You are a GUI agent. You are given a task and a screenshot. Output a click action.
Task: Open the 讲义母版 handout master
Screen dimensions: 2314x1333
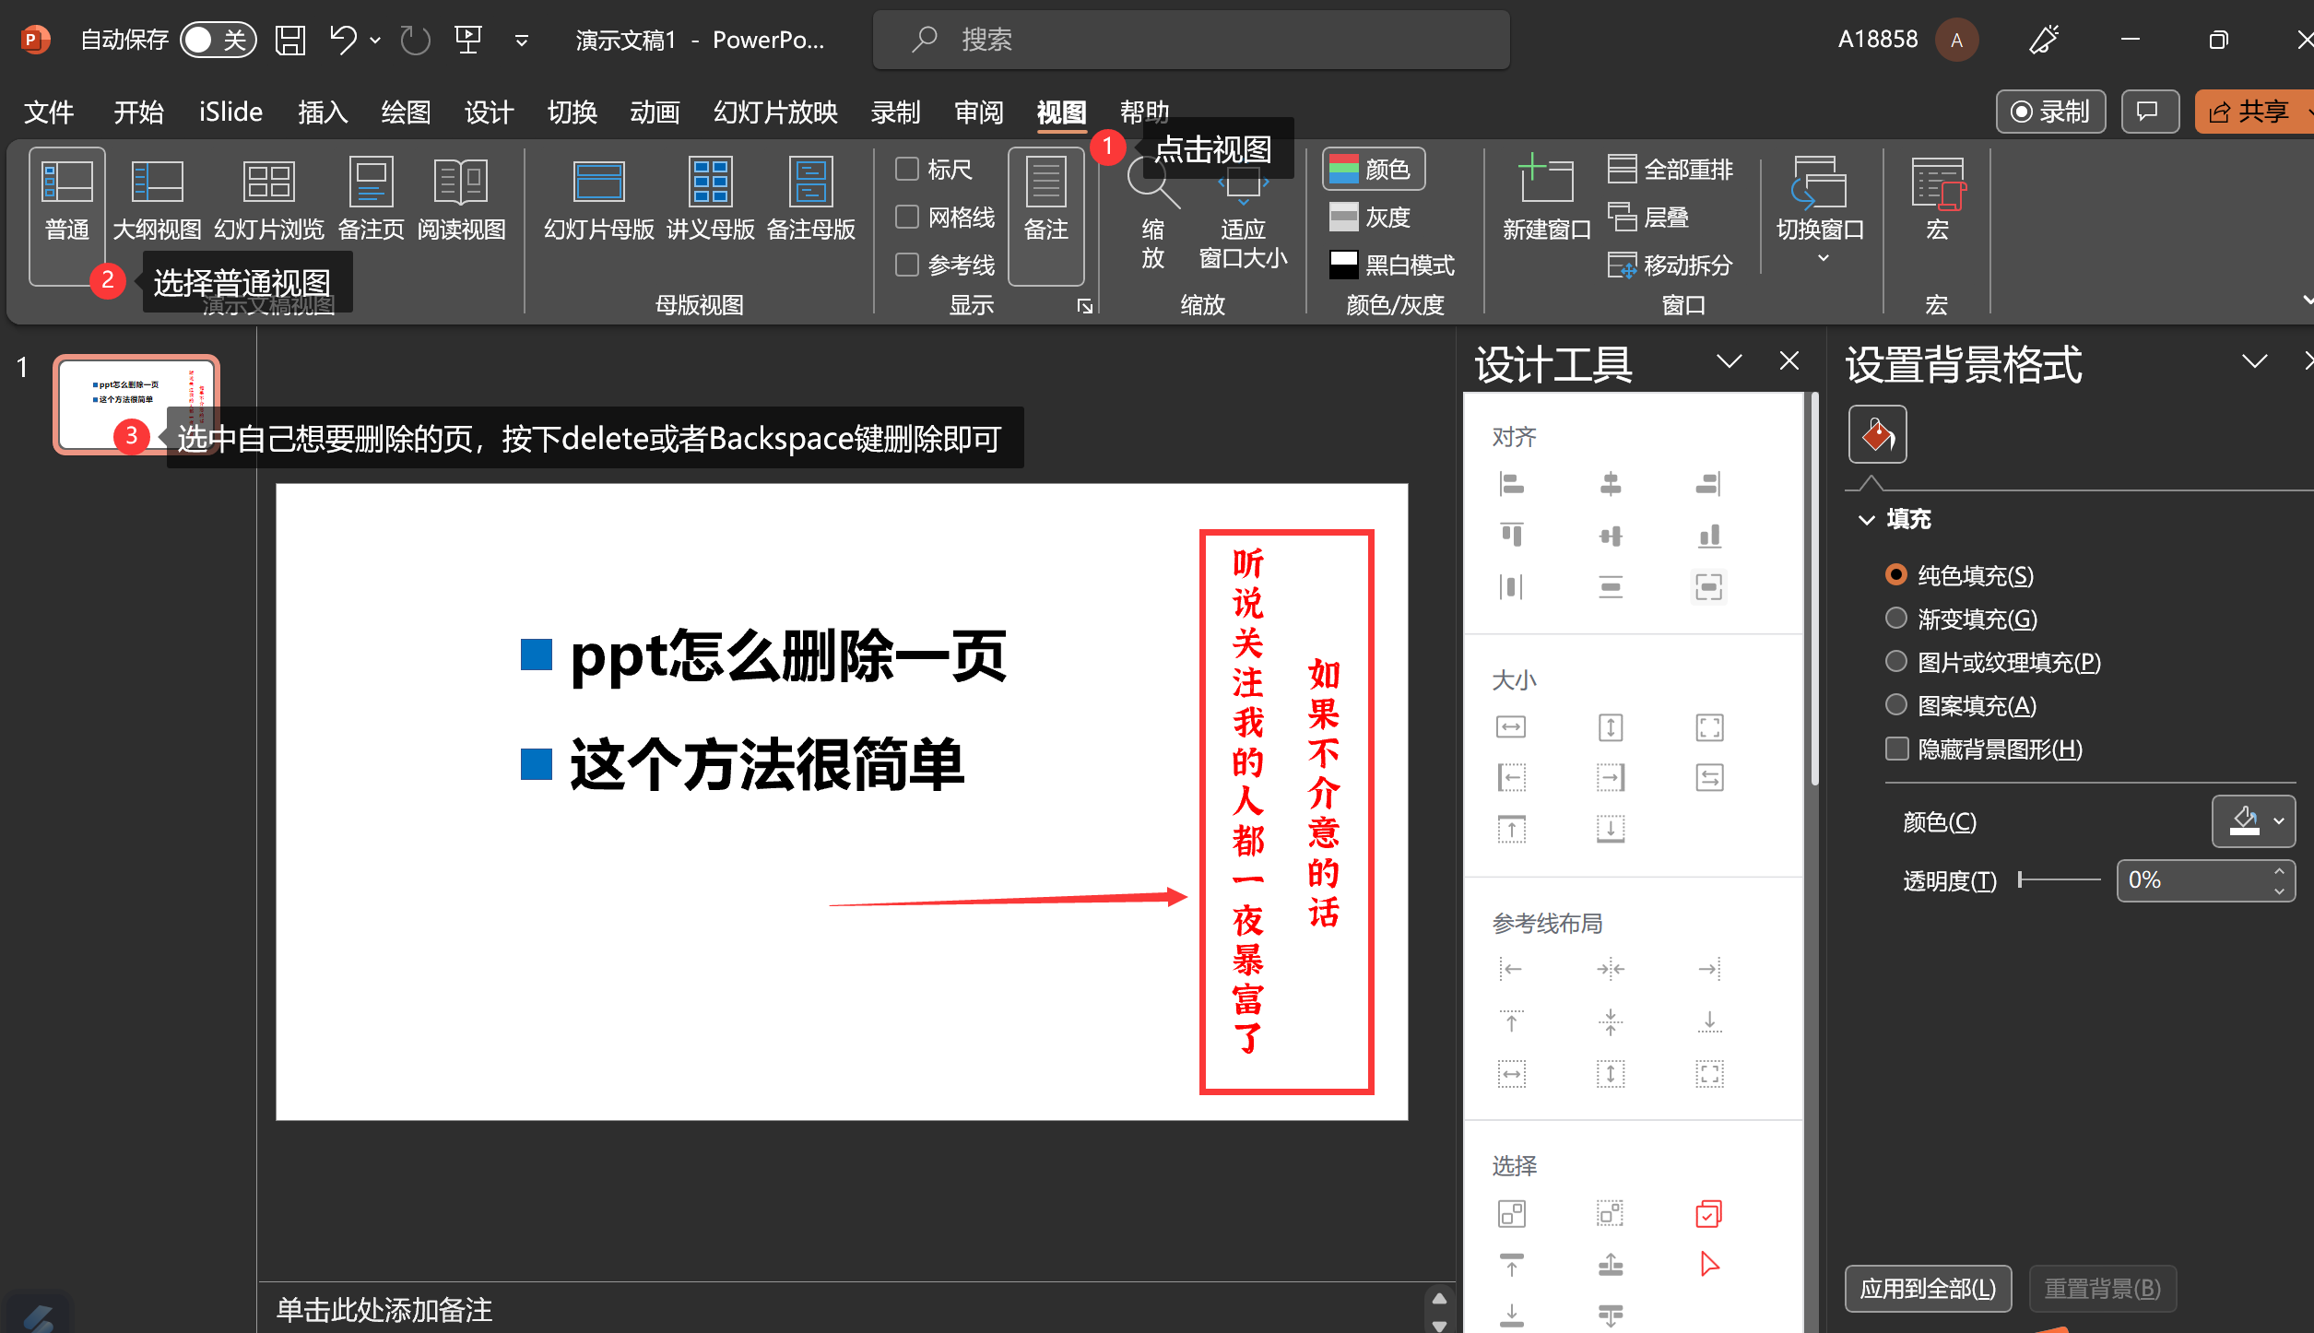pyautogui.click(x=710, y=198)
